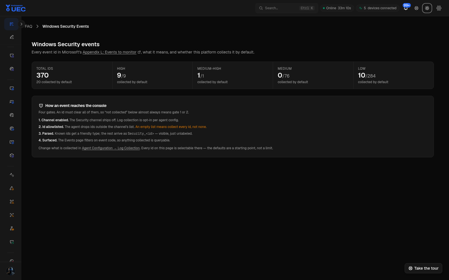Click the MEDIUM 0/76 stat card
449x280 pixels.
tap(313, 75)
